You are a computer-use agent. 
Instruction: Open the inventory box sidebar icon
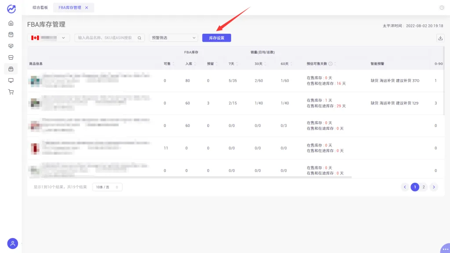pyautogui.click(x=11, y=69)
